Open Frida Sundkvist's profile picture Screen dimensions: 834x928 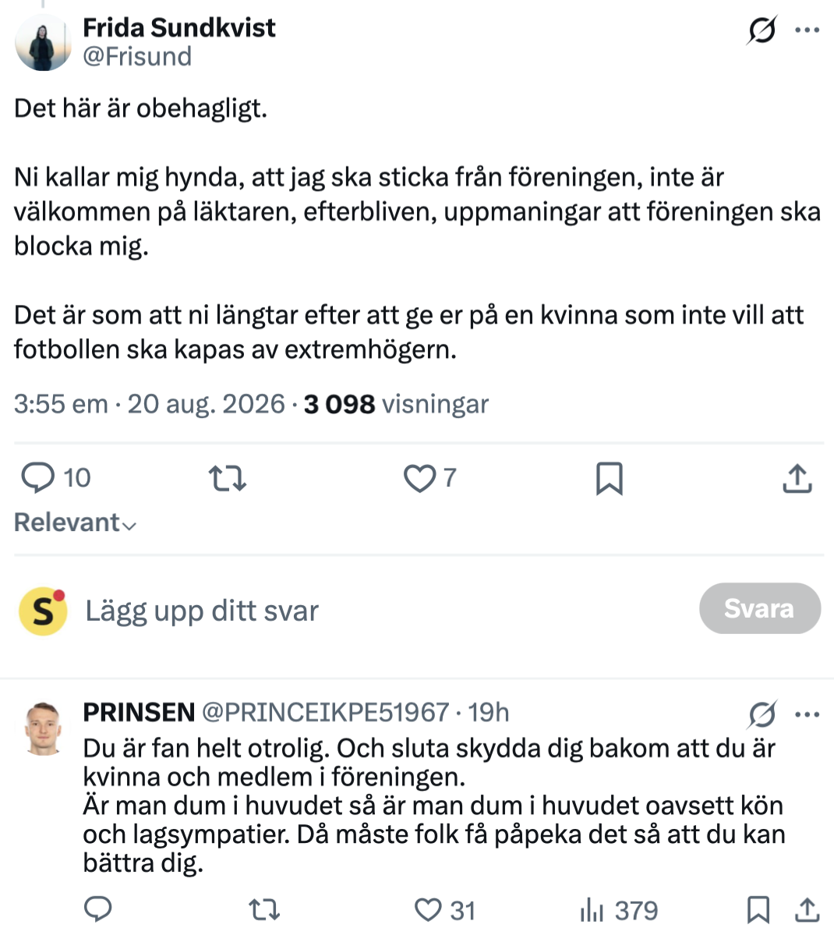pyautogui.click(x=43, y=42)
